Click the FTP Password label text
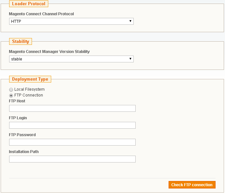 click(x=22, y=135)
